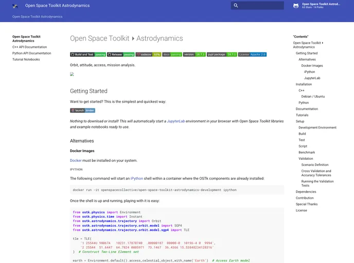Jump to Getting Started in Contents
The image size is (354, 263).
pos(307,53)
